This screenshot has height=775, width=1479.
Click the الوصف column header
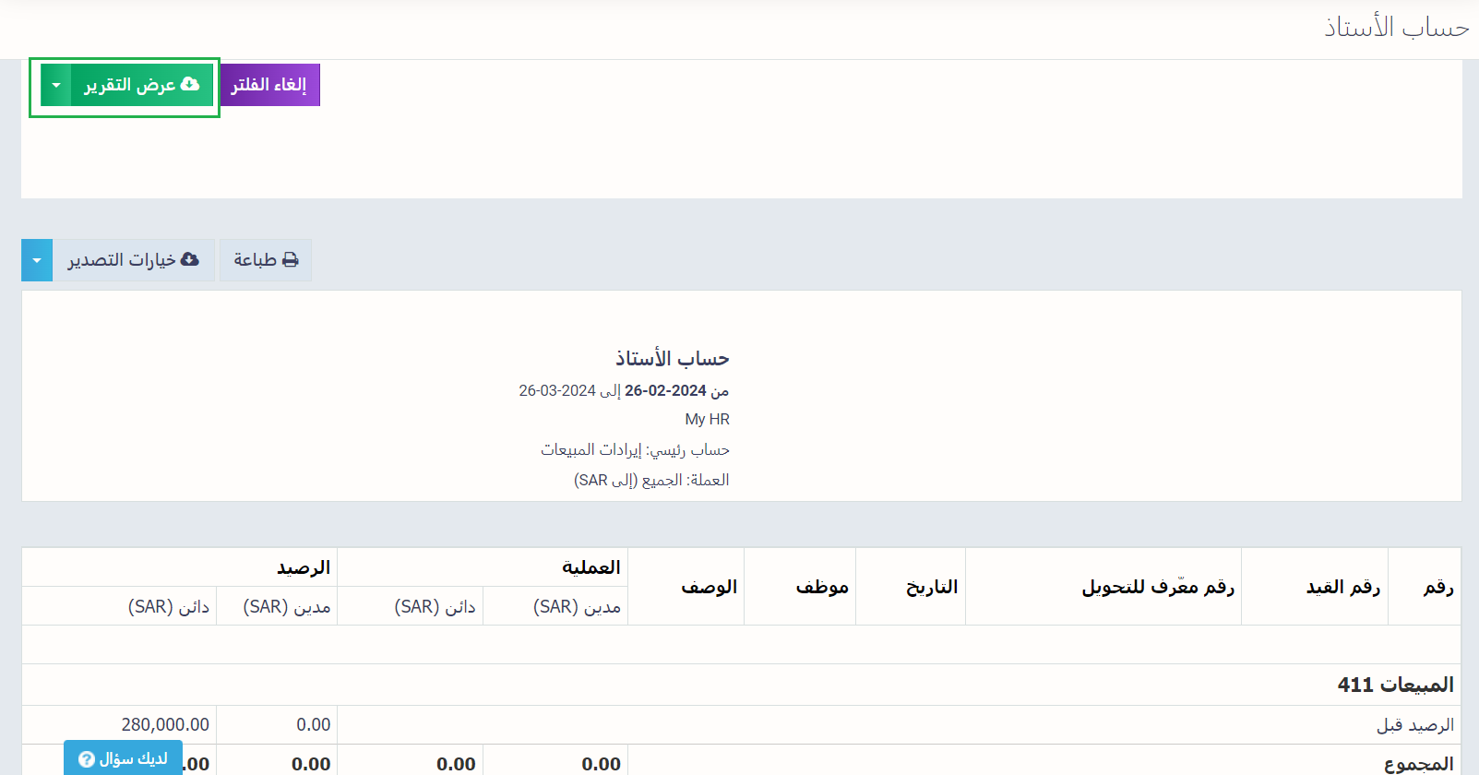coord(709,587)
